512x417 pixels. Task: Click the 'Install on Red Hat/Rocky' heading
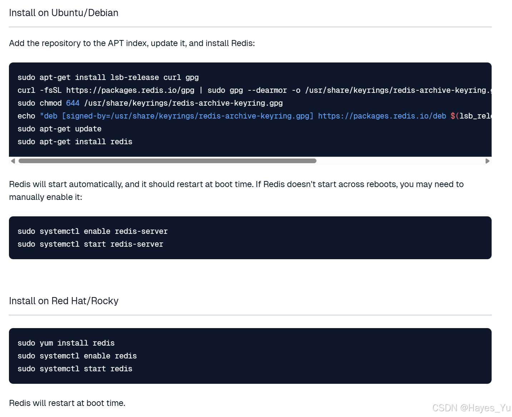click(x=64, y=301)
